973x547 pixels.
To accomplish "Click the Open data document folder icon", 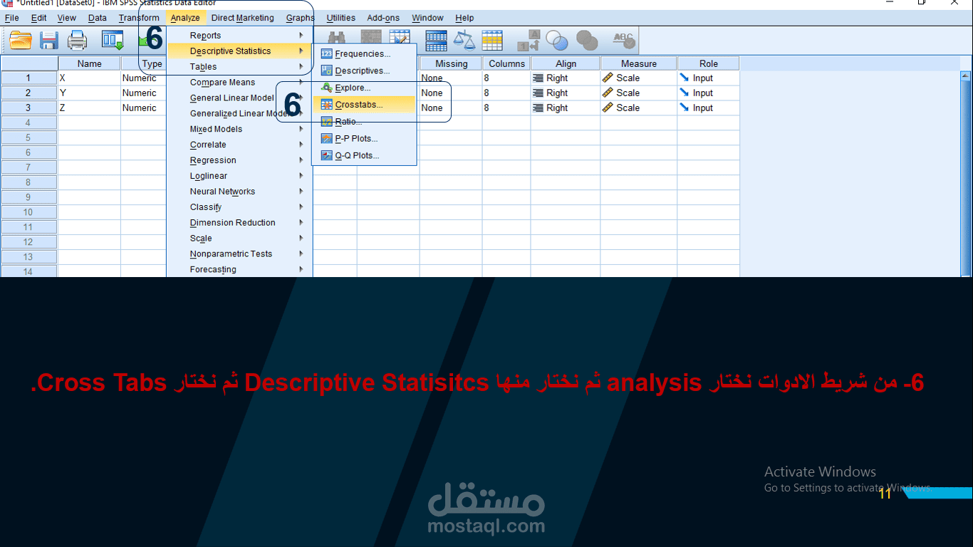I will [x=20, y=41].
